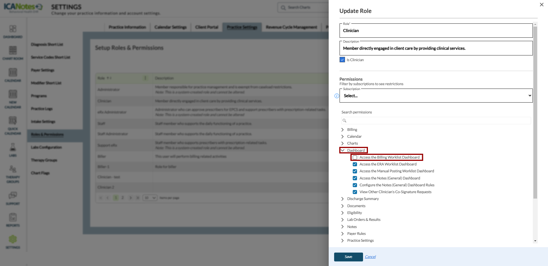548x266 pixels.
Task: Select the Practice Settings tab
Action: click(x=242, y=27)
